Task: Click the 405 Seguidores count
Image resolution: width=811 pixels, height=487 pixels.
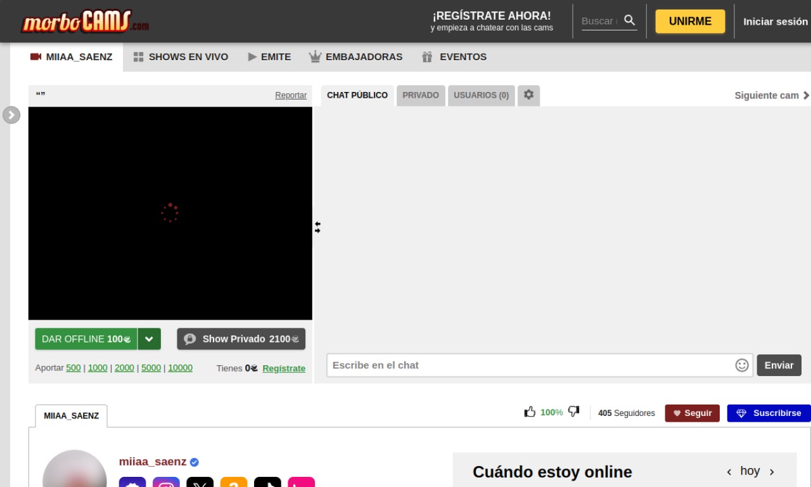Action: 627,413
